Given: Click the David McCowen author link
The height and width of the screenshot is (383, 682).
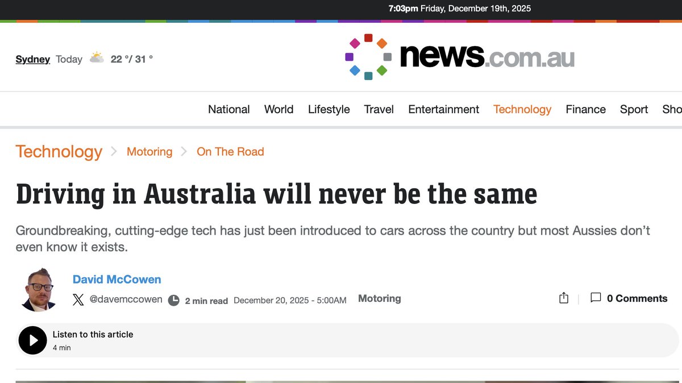Looking at the screenshot, I should [x=117, y=279].
